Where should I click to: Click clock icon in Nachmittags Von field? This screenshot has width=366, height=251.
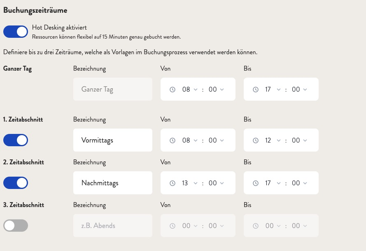(173, 183)
